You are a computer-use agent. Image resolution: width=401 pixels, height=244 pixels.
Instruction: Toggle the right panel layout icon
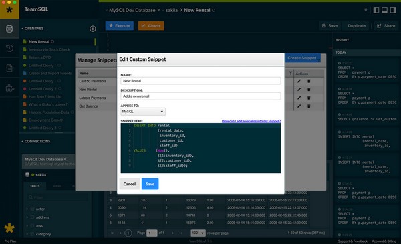(393, 10)
